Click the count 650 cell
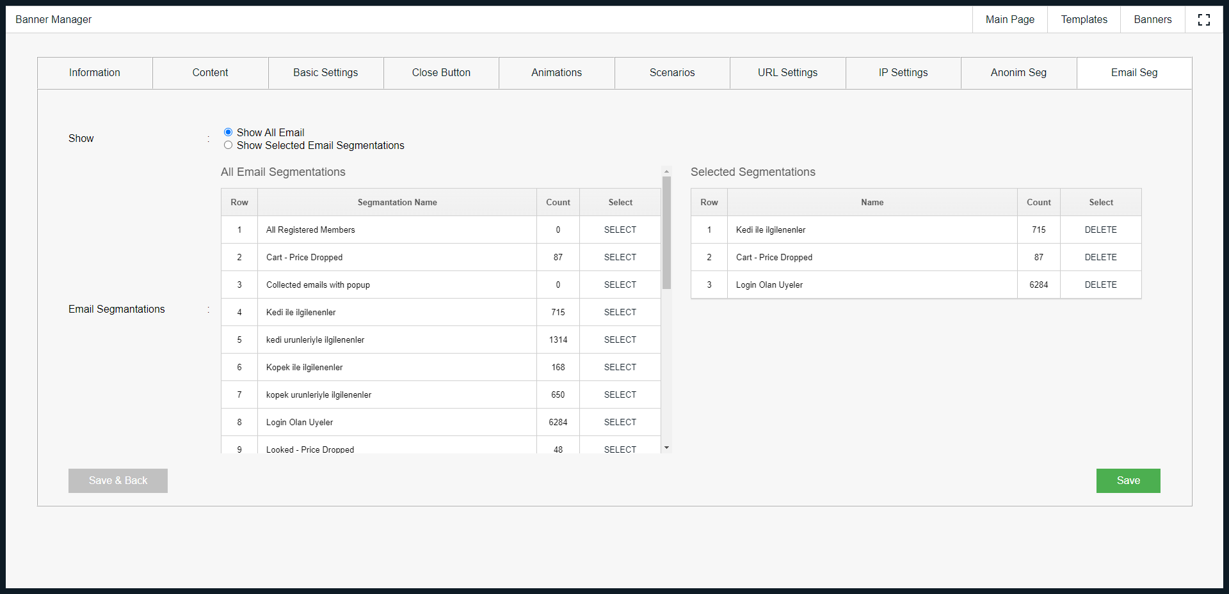Image resolution: width=1229 pixels, height=594 pixels. click(x=558, y=395)
